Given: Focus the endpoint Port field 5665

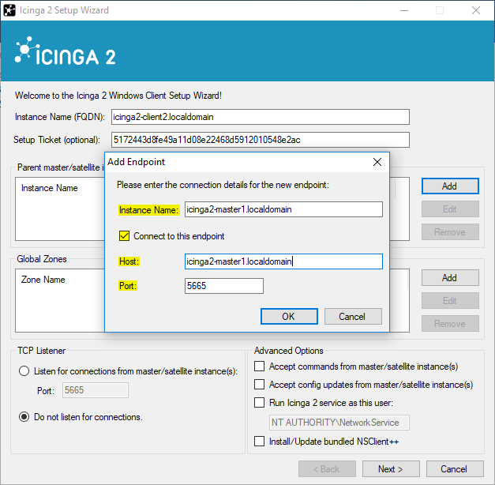Looking at the screenshot, I should [224, 286].
